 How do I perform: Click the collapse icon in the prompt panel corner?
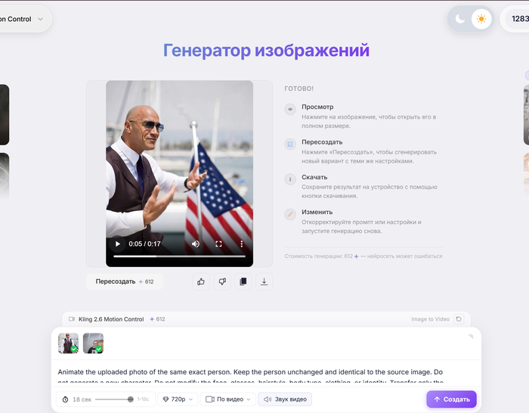(471, 336)
